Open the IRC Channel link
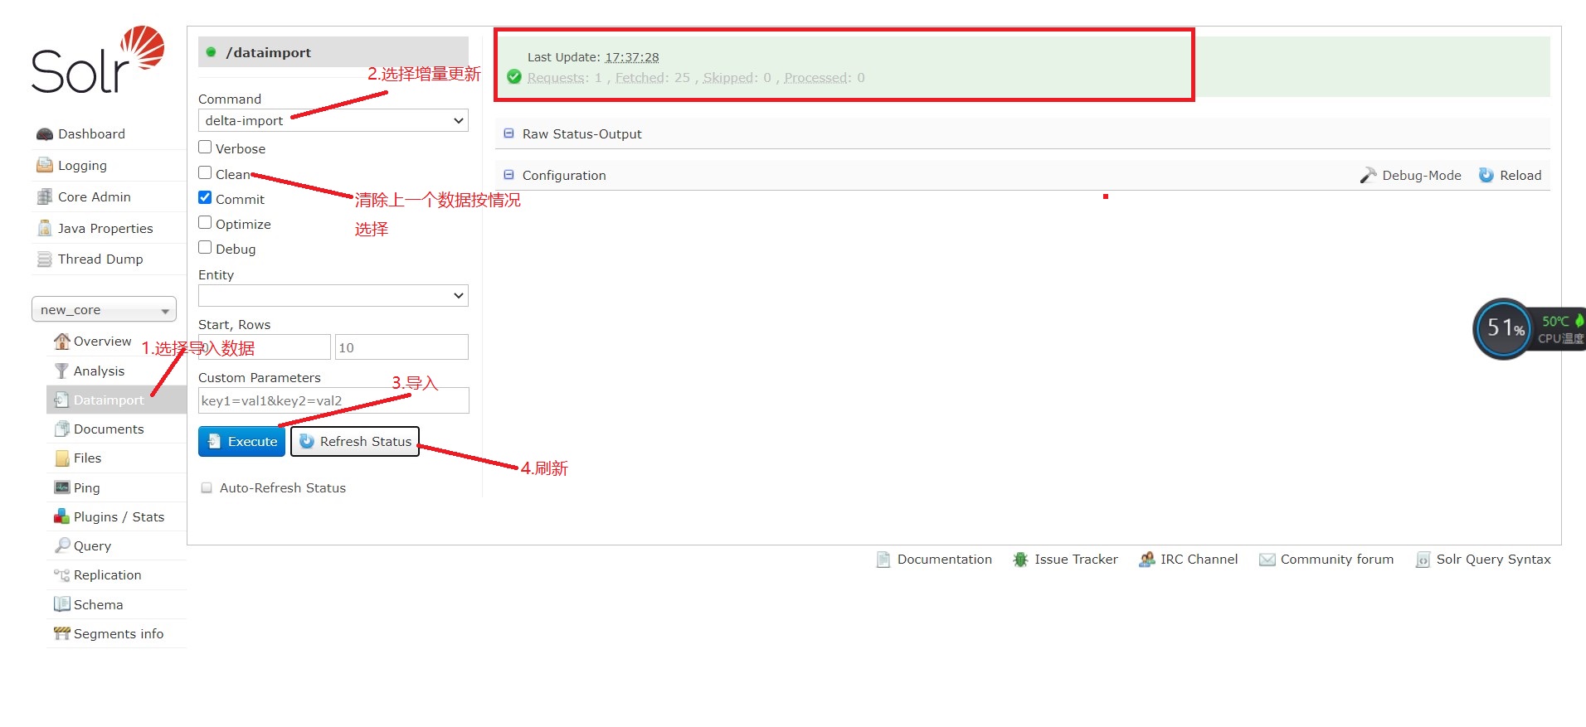The width and height of the screenshot is (1586, 727). pyautogui.click(x=1199, y=560)
